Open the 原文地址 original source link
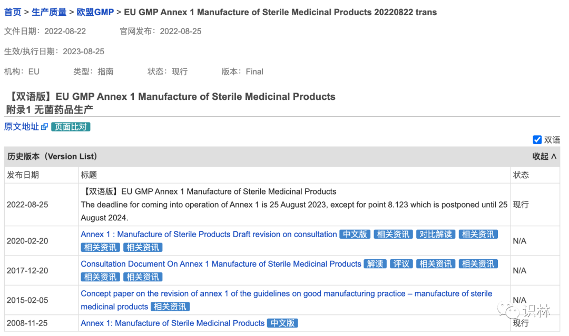Image resolution: width=569 pixels, height=336 pixels. coord(22,127)
